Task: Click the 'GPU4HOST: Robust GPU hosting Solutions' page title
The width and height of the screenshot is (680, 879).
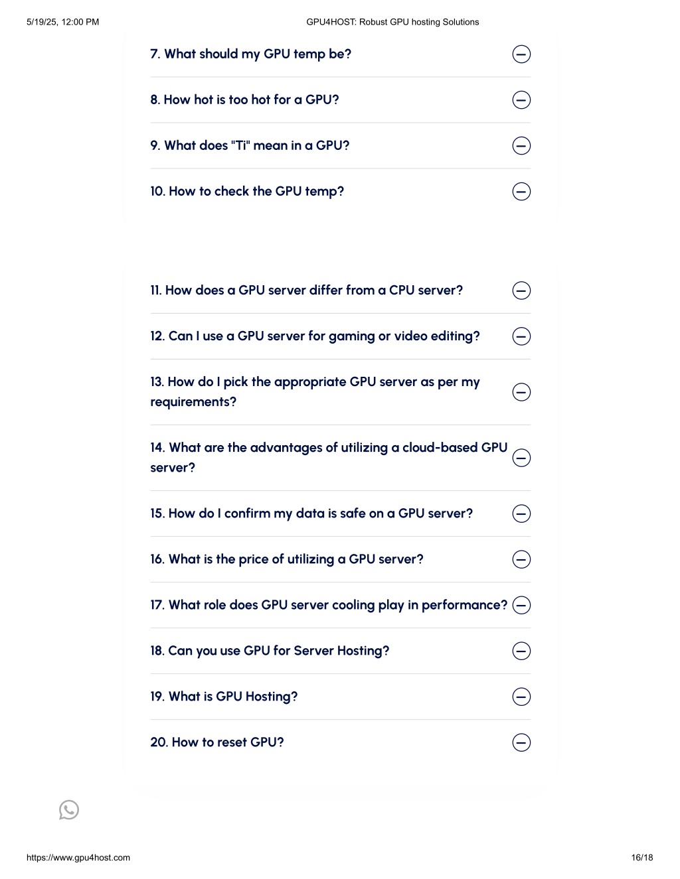Action: [x=392, y=22]
